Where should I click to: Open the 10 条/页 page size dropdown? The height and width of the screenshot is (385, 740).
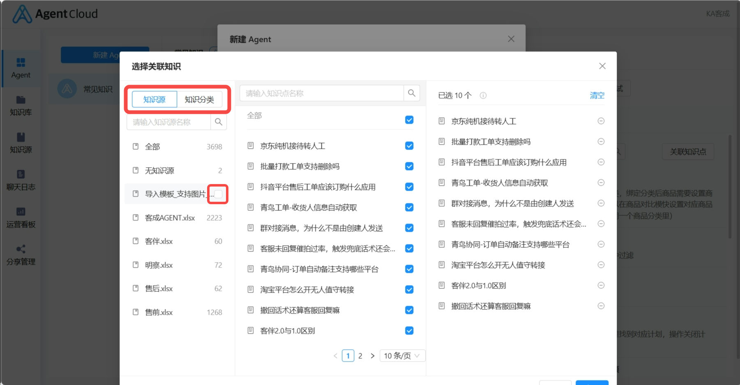[x=402, y=356]
